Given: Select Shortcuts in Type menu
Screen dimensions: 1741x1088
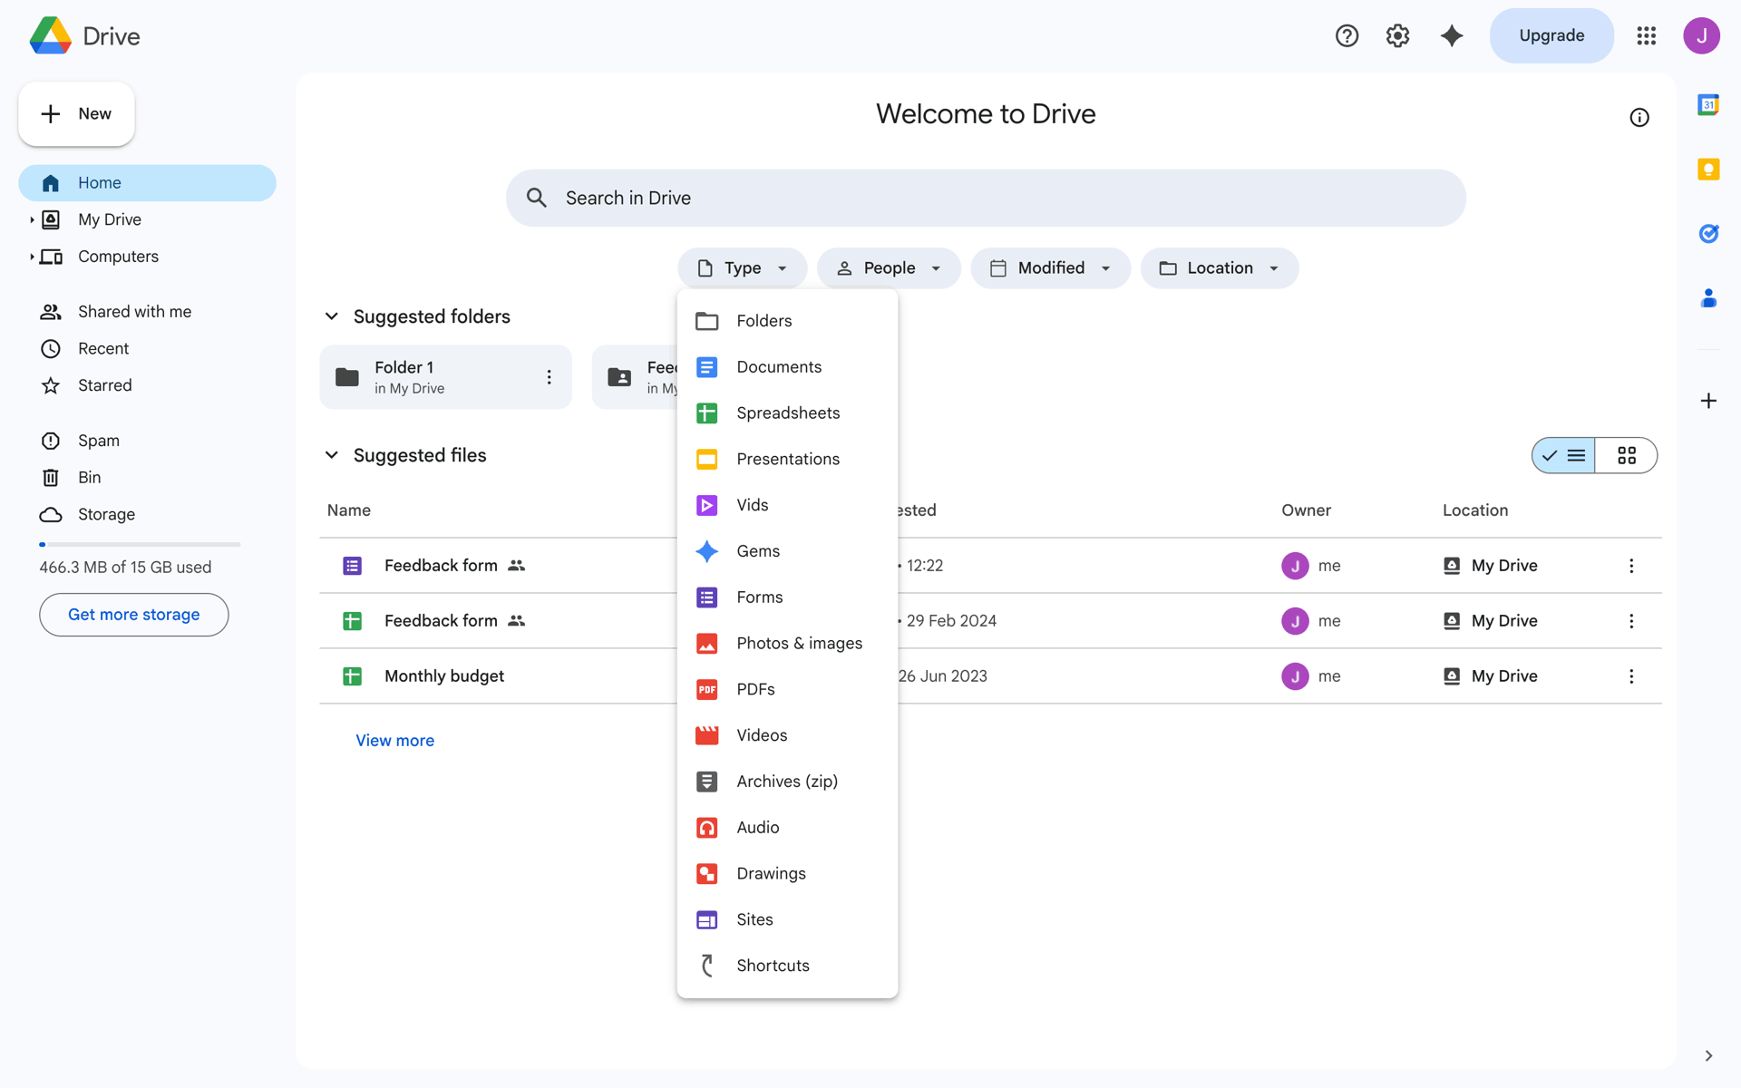Looking at the screenshot, I should point(787,966).
